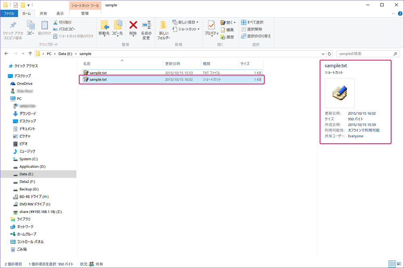The height and width of the screenshot is (268, 404).
Task: Go forward with the right arrow
Action: coord(15,54)
